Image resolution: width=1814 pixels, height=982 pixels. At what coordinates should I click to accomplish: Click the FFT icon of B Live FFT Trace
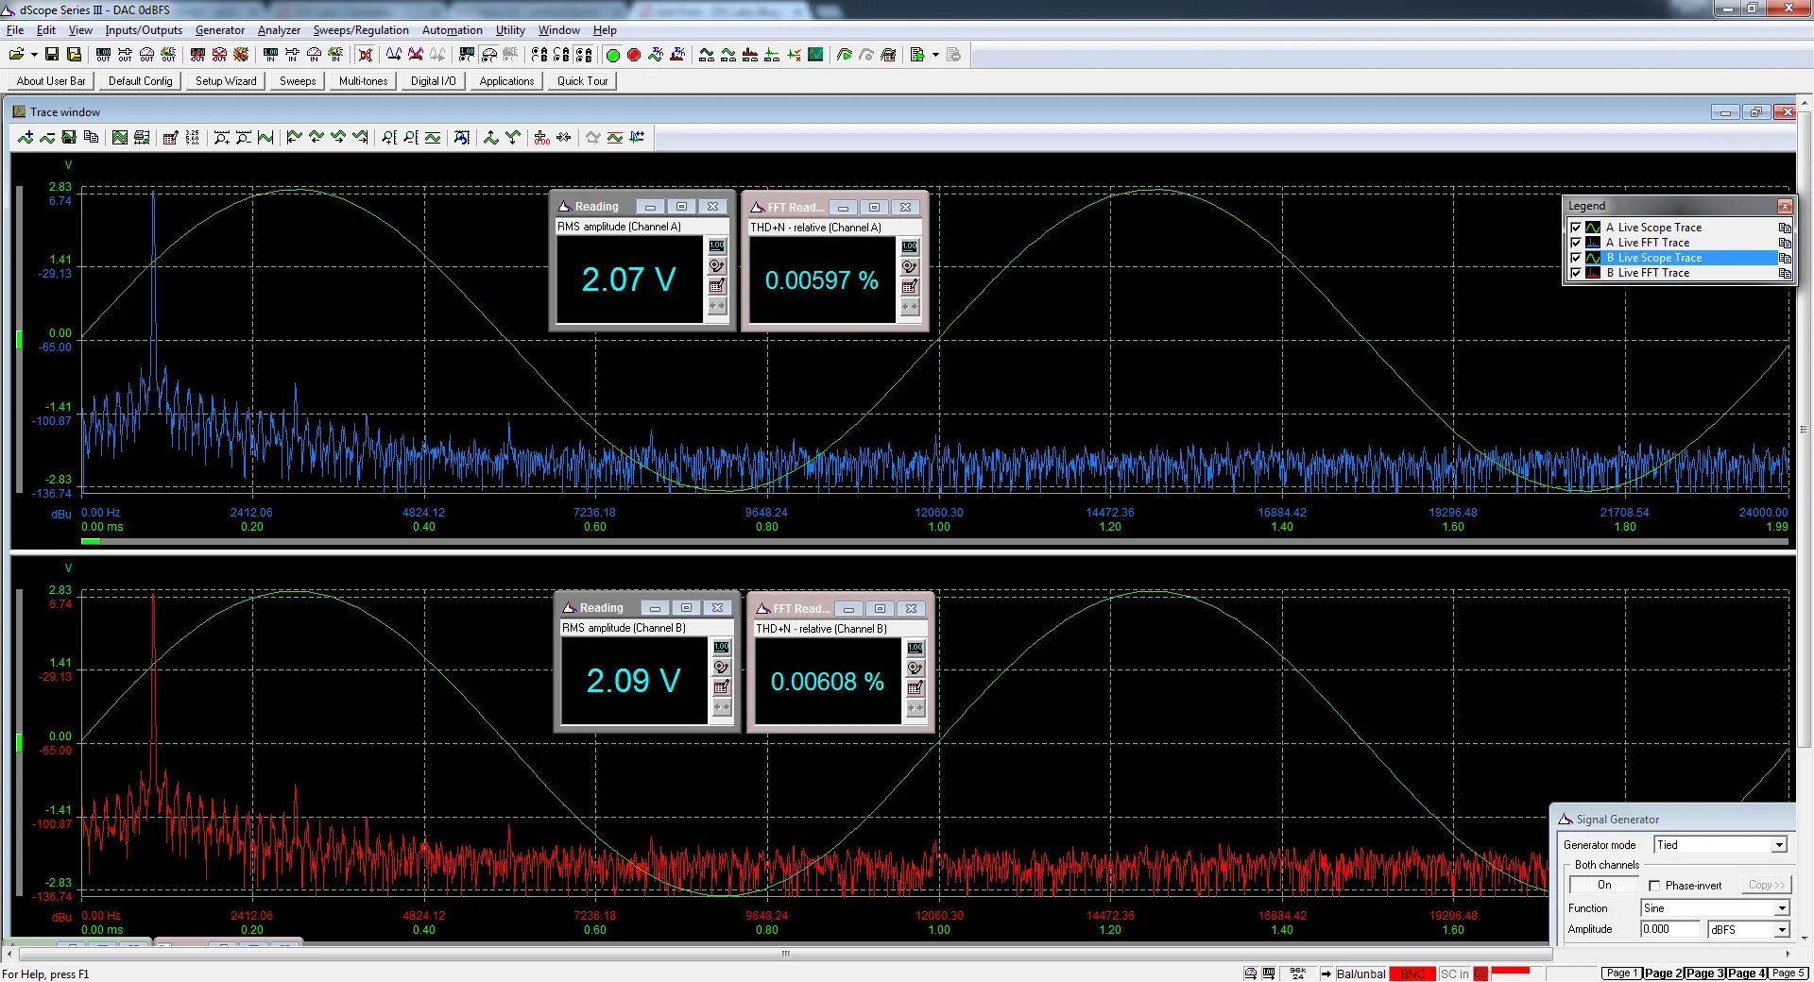(x=1593, y=273)
